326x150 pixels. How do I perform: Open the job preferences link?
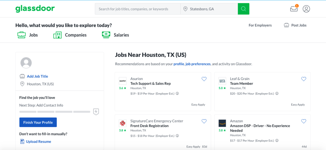[x=198, y=64]
